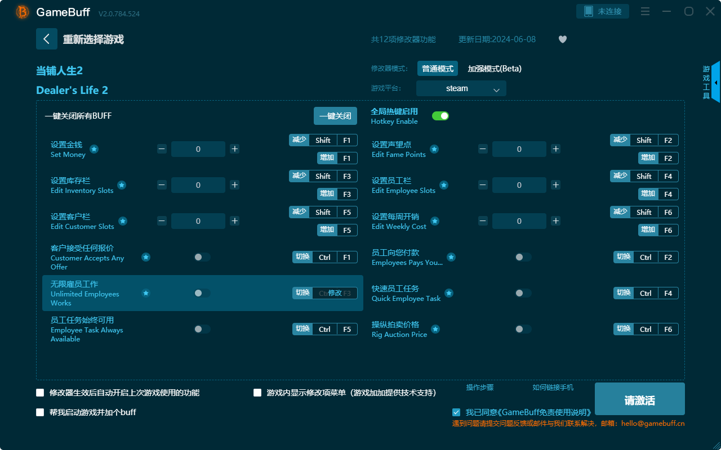Click the 一键关闭 button

(335, 116)
